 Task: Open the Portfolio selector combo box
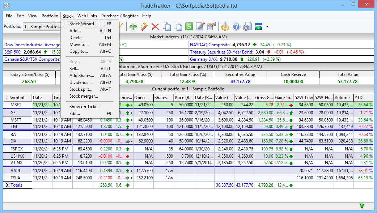coord(42,27)
